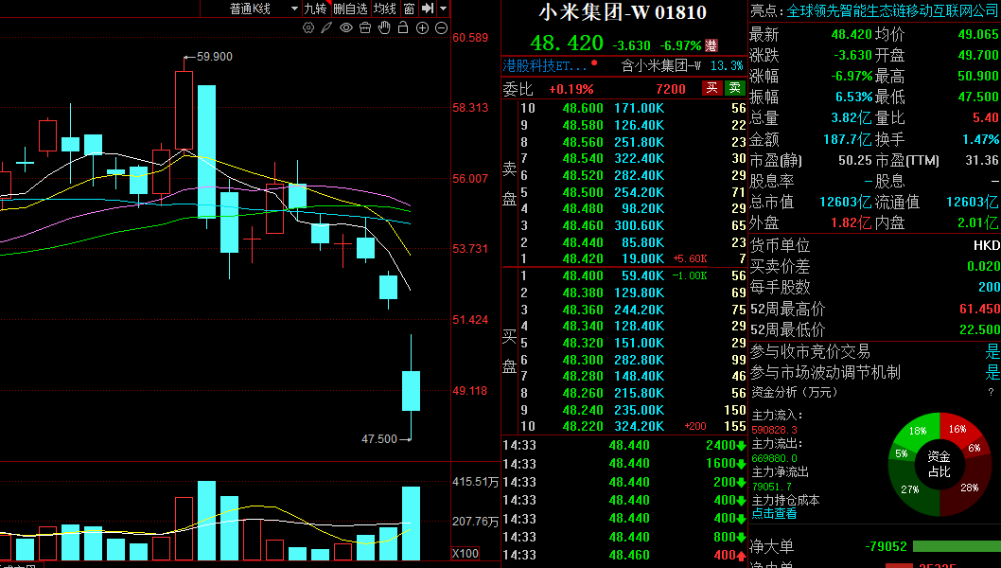Open the 窗 window option
The height and width of the screenshot is (568, 1001).
[409, 9]
